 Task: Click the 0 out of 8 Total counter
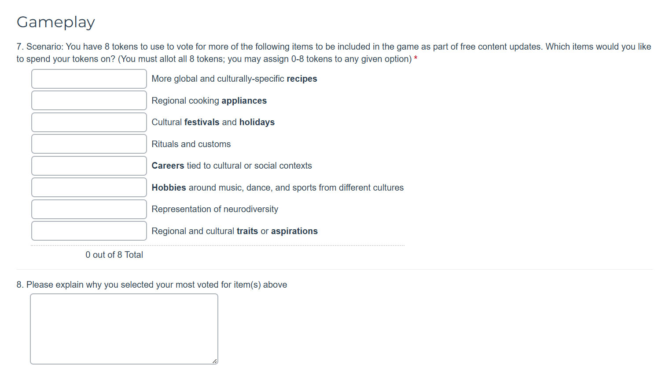[x=114, y=255]
